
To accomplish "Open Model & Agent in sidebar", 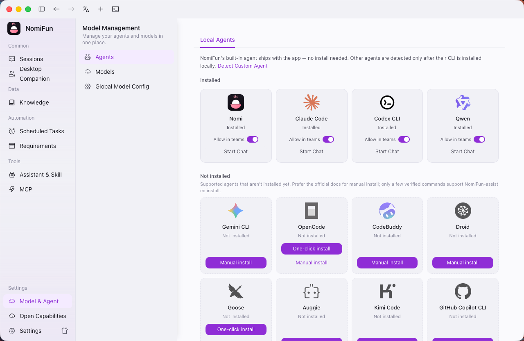I will pos(38,301).
